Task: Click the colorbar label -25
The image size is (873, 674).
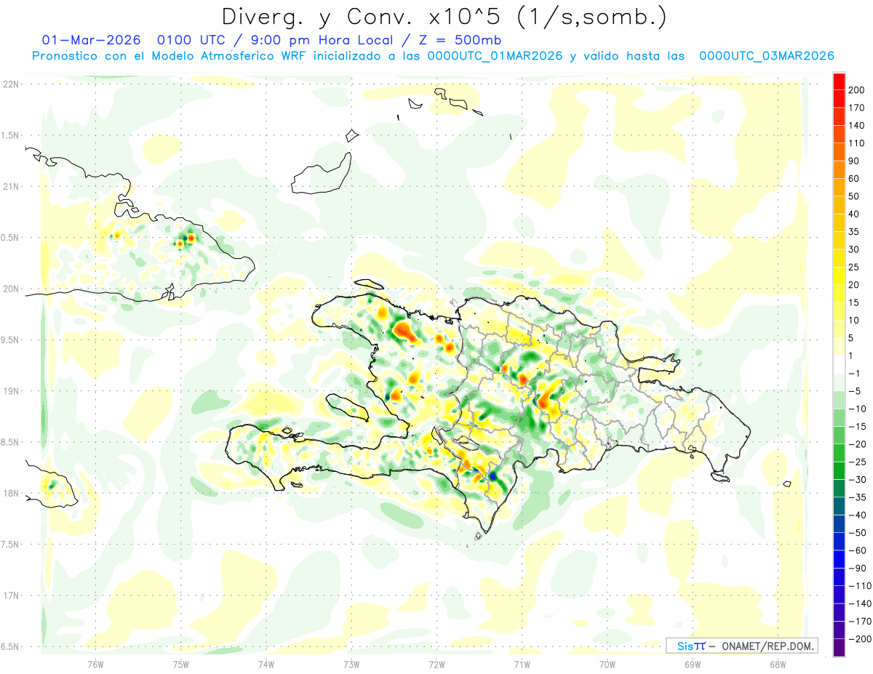Action: [x=858, y=462]
